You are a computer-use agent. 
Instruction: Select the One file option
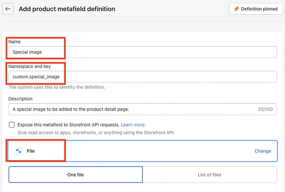point(76,174)
